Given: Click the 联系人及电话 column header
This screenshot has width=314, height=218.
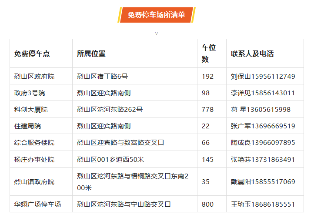Looking at the screenshot, I should tap(252, 54).
